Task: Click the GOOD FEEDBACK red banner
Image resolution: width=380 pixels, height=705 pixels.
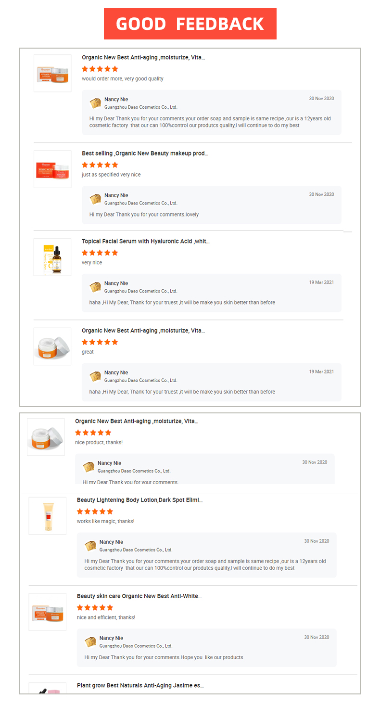Action: [190, 24]
